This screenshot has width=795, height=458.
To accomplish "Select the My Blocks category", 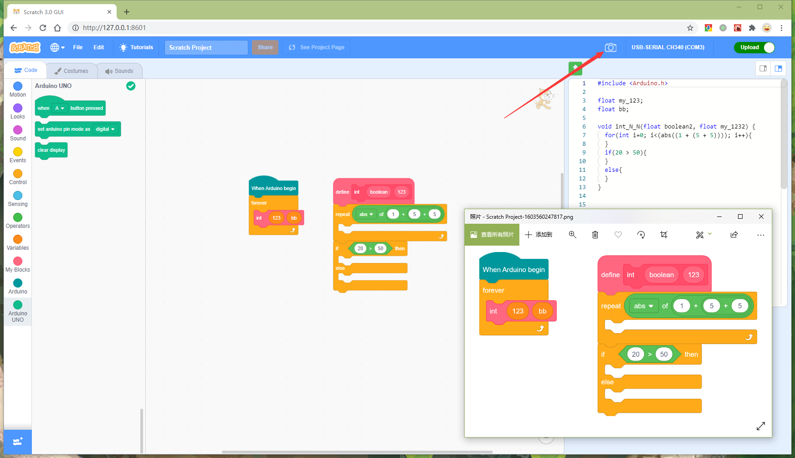I will (x=18, y=264).
